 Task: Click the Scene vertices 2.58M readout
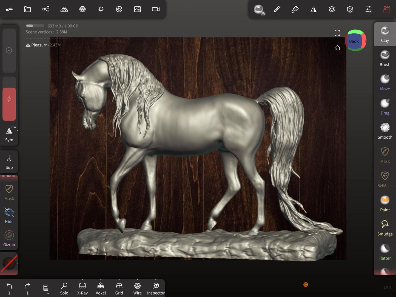(x=46, y=32)
